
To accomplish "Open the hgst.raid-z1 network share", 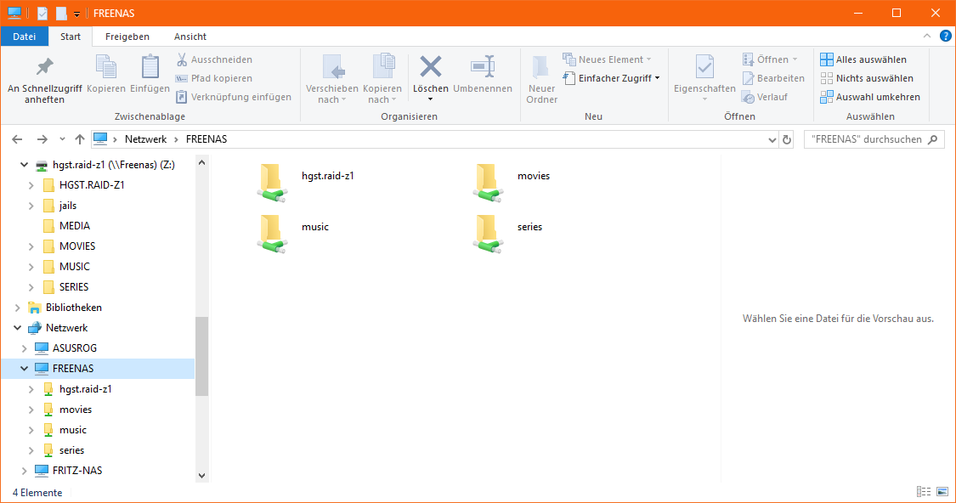I will tap(305, 183).
